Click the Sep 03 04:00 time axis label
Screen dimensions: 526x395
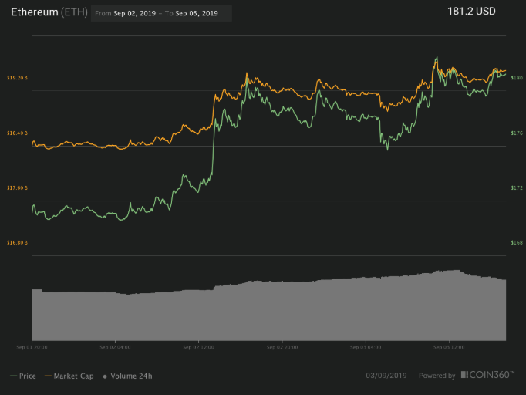tap(366, 347)
